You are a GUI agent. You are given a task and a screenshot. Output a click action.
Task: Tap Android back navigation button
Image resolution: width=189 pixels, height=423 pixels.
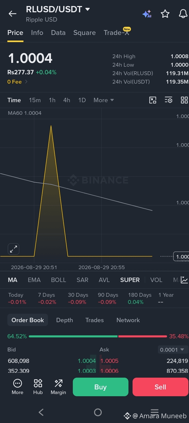[41, 412]
